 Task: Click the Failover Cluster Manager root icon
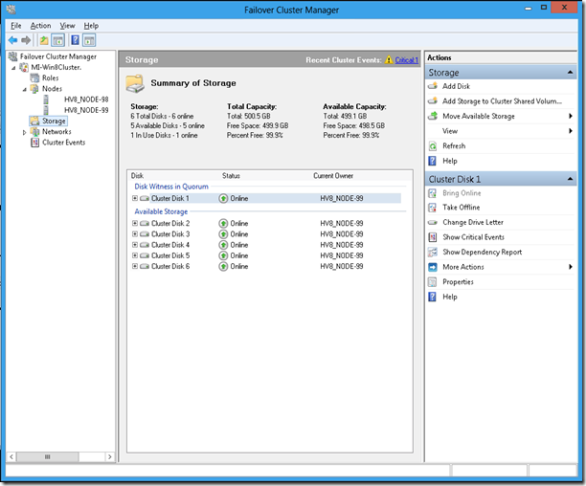13,56
